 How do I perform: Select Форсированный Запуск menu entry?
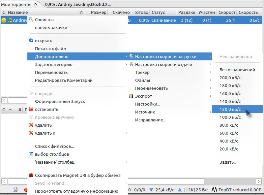pyautogui.click(x=77, y=101)
